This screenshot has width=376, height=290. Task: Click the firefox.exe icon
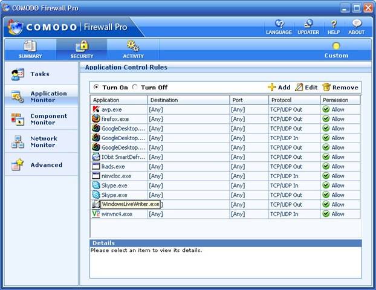pos(96,118)
